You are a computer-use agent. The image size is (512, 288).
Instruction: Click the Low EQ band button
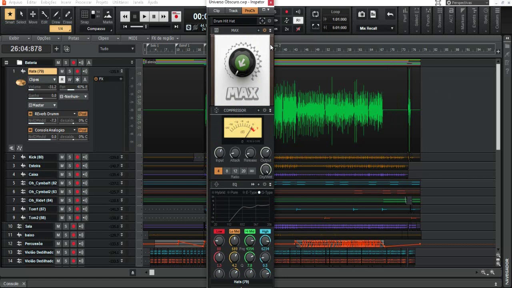(x=219, y=232)
